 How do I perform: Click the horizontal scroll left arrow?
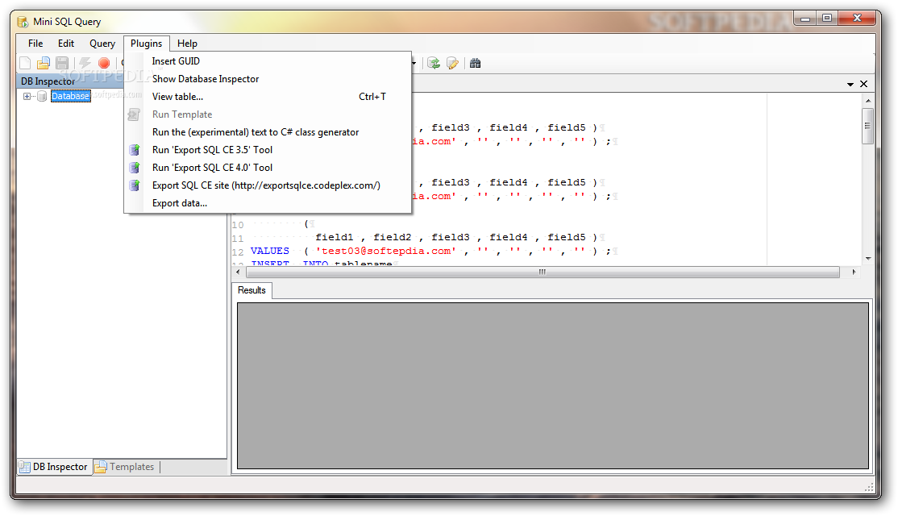(239, 272)
